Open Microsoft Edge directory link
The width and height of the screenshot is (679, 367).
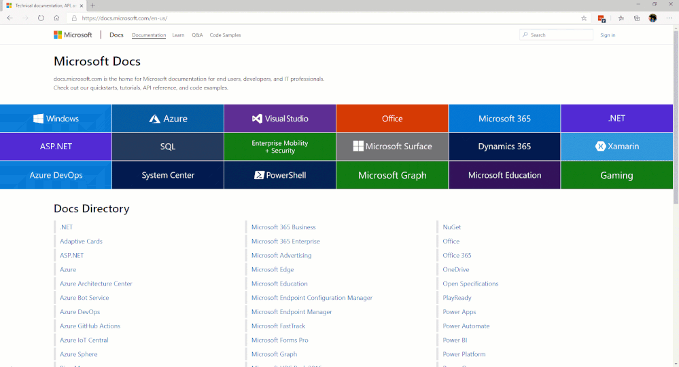273,269
